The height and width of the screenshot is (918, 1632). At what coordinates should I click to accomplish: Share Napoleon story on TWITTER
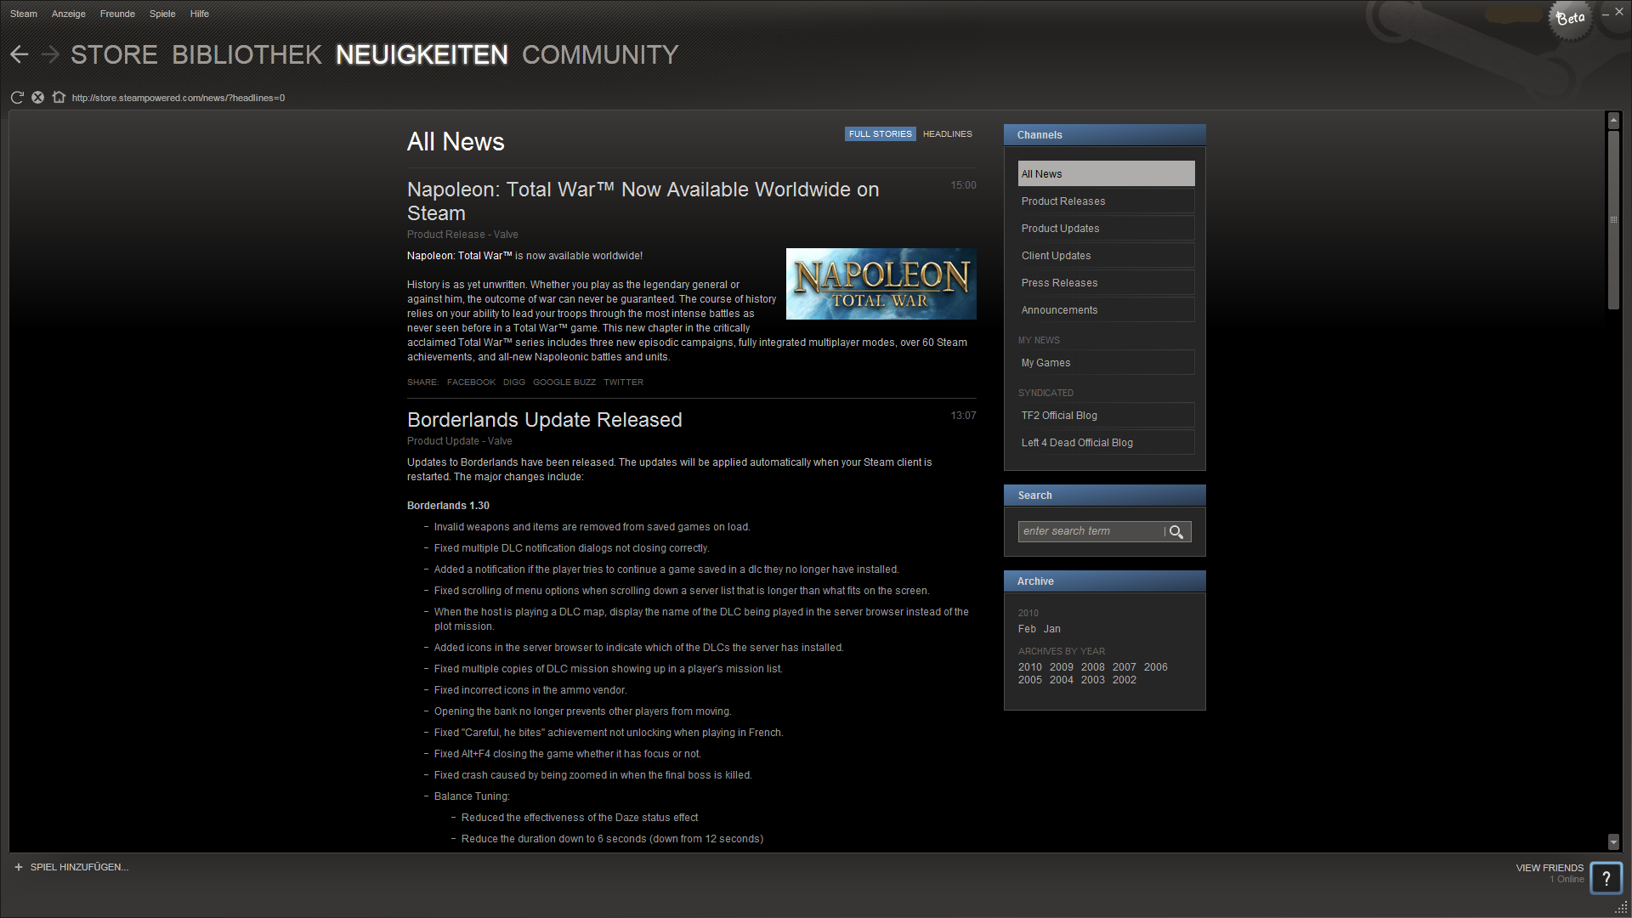click(x=624, y=382)
